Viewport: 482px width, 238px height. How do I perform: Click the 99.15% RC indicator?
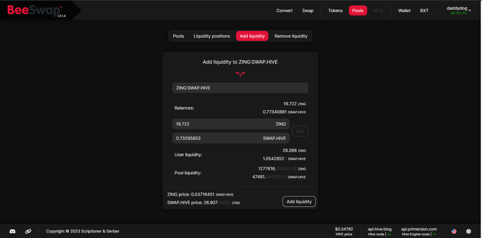point(459,13)
